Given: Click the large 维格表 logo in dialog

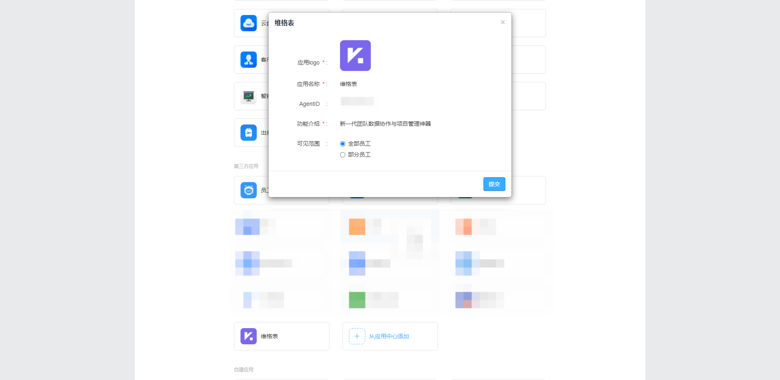Looking at the screenshot, I should coord(355,56).
